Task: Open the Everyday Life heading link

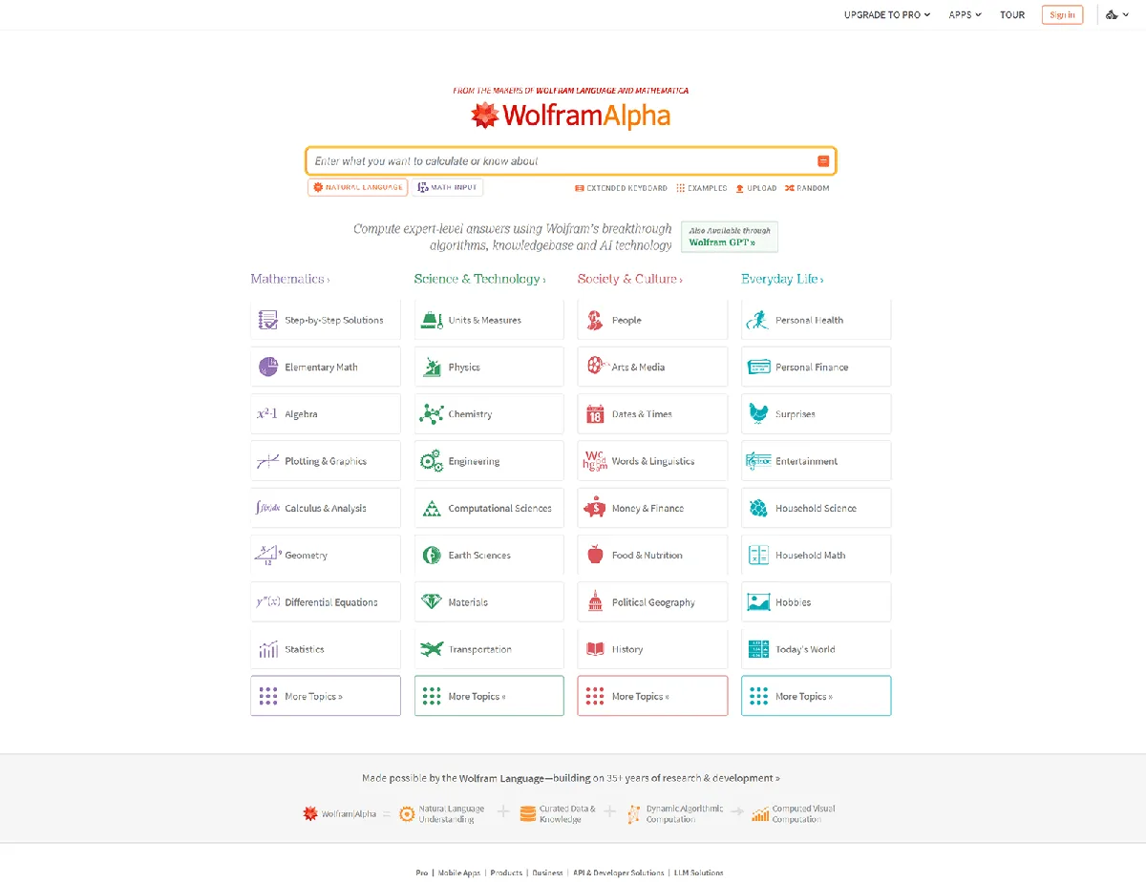Action: [x=782, y=279]
